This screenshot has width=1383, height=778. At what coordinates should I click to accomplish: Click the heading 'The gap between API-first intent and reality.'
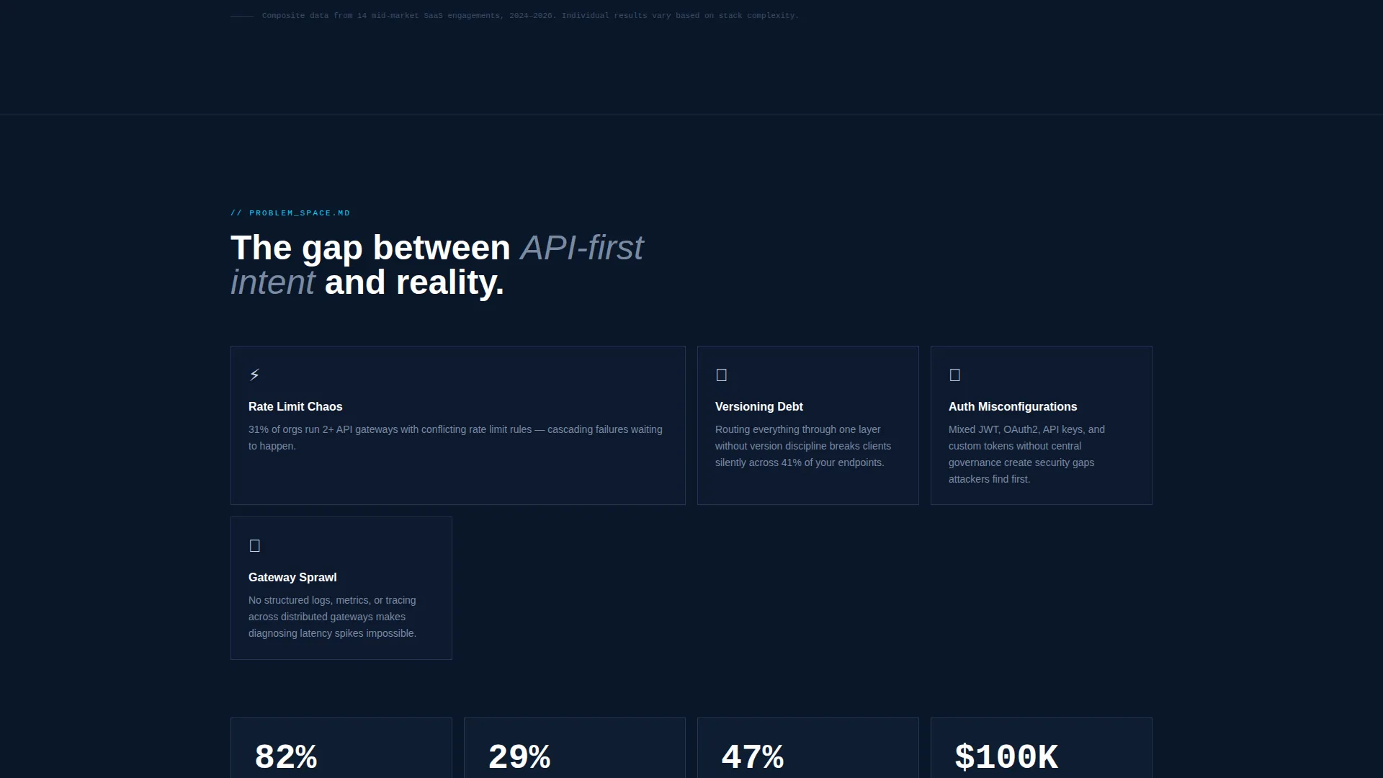tap(437, 265)
